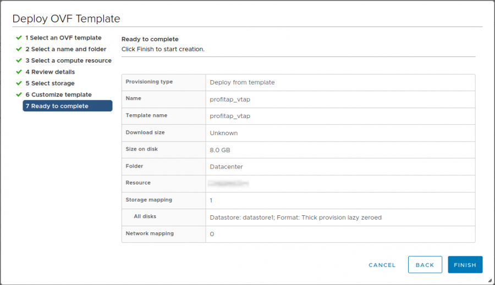Open step 6 Customize template

58,94
